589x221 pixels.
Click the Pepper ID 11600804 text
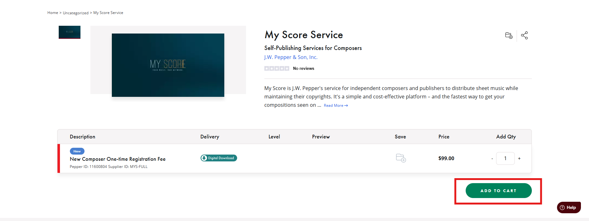(88, 167)
